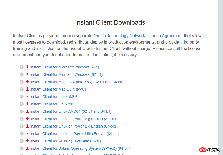The image size is (223, 155).
Task: Click download icon for Solaris SPARC (64-bit)
Action: coord(28,148)
